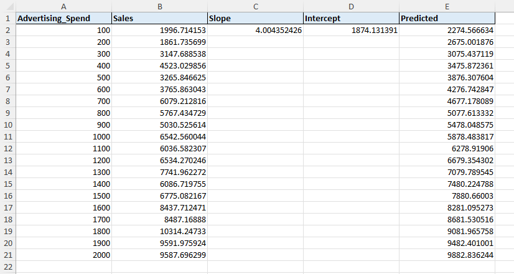Select column E header
Image resolution: width=514 pixels, height=274 pixels.
(x=447, y=7)
